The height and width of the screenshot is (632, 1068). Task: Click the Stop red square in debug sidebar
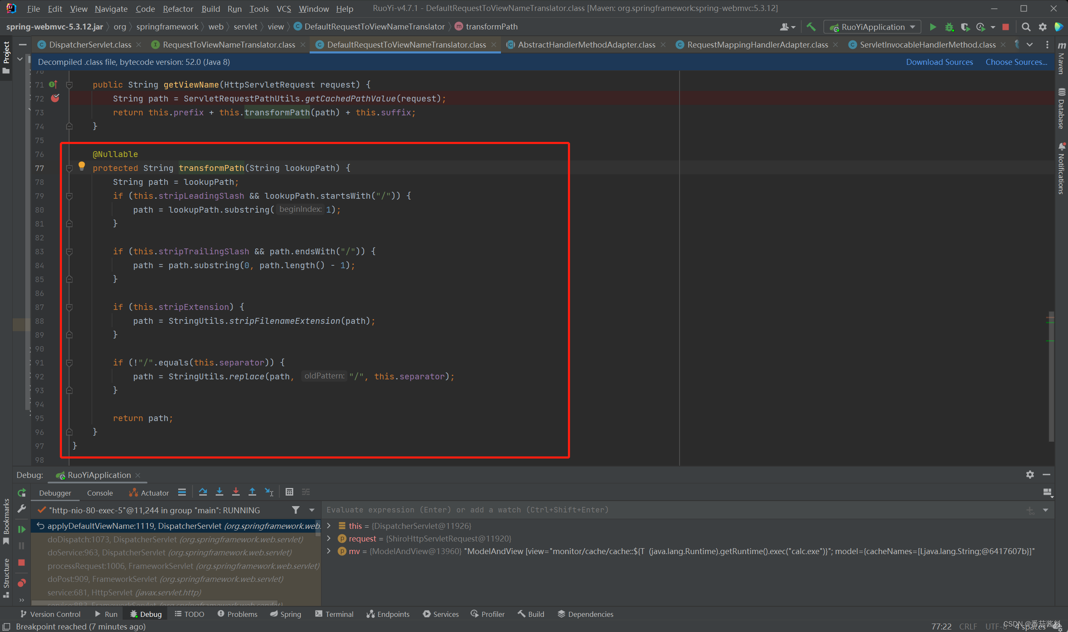click(22, 563)
